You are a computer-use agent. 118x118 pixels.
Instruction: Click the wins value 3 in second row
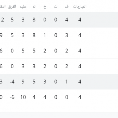click(x=67, y=35)
